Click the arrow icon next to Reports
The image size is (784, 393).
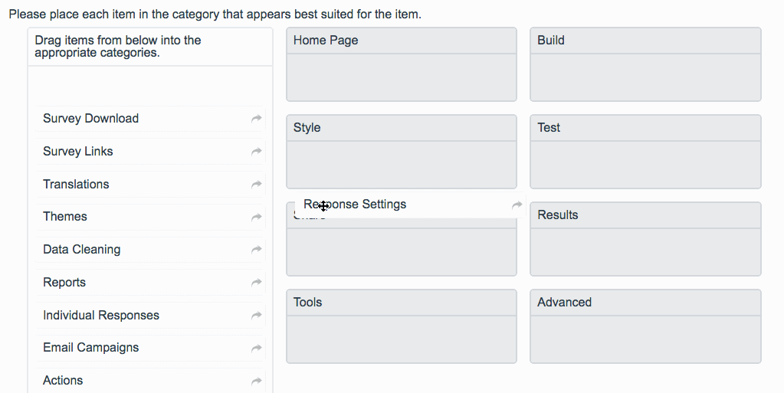pos(256,283)
